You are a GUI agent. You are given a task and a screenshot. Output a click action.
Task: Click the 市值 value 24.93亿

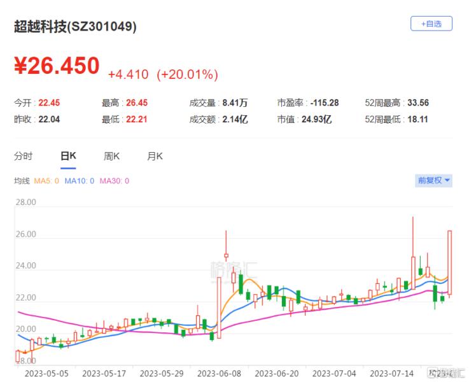(x=316, y=119)
